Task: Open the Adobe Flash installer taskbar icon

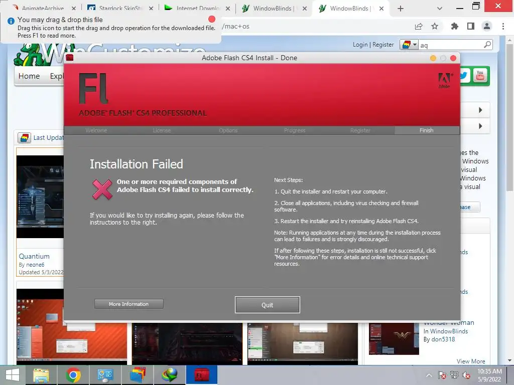Action: point(202,375)
